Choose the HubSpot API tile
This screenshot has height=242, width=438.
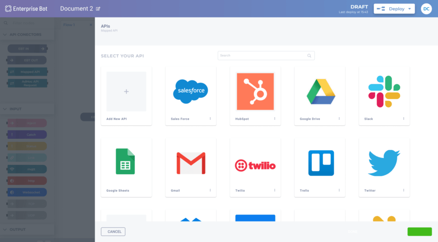tap(255, 91)
